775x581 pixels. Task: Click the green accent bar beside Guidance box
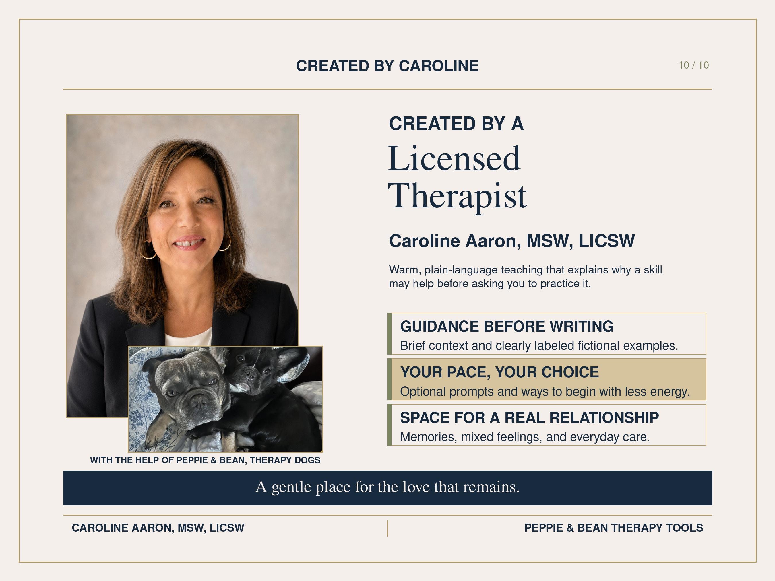[389, 334]
